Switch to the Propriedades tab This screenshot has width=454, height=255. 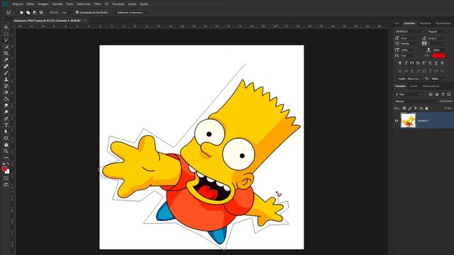(x=443, y=23)
